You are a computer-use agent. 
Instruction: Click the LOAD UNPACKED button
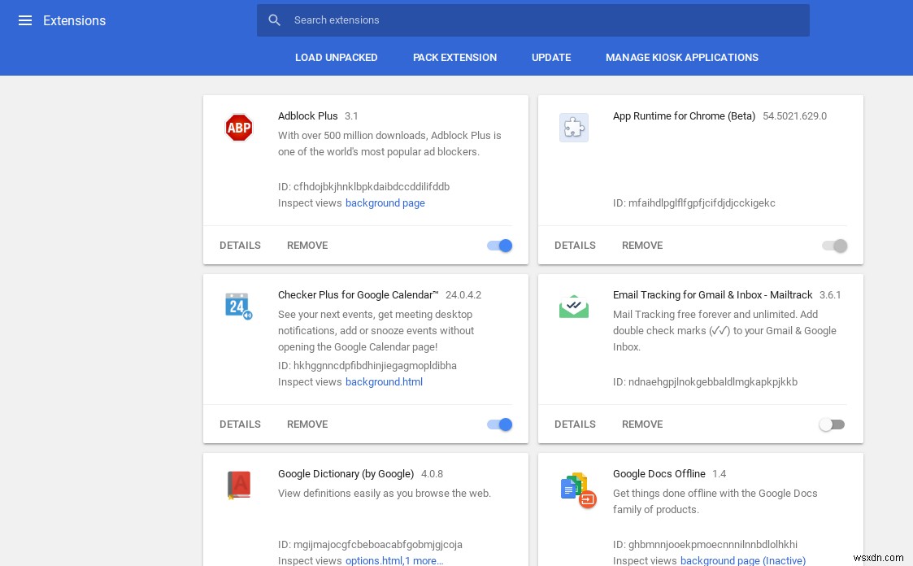click(x=337, y=58)
